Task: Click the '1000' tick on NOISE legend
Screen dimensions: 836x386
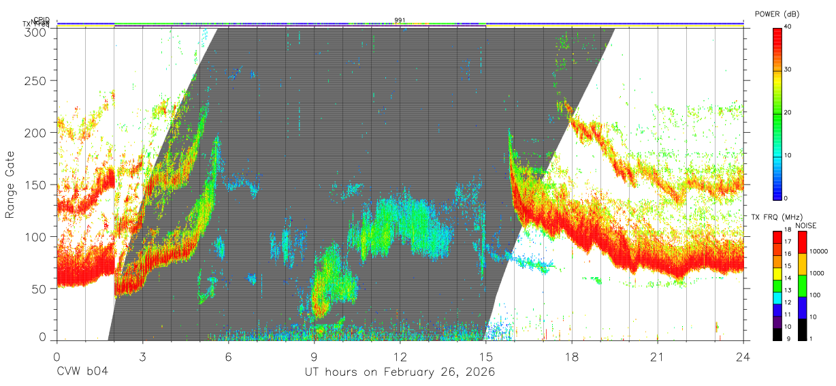Action: tap(816, 273)
